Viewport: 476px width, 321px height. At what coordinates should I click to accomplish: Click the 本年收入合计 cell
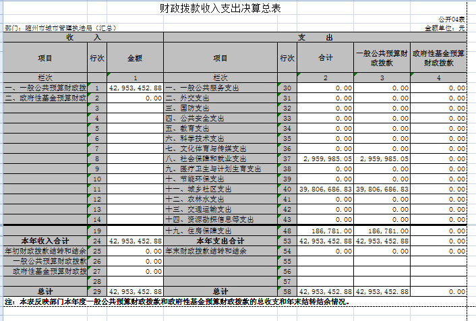44,241
